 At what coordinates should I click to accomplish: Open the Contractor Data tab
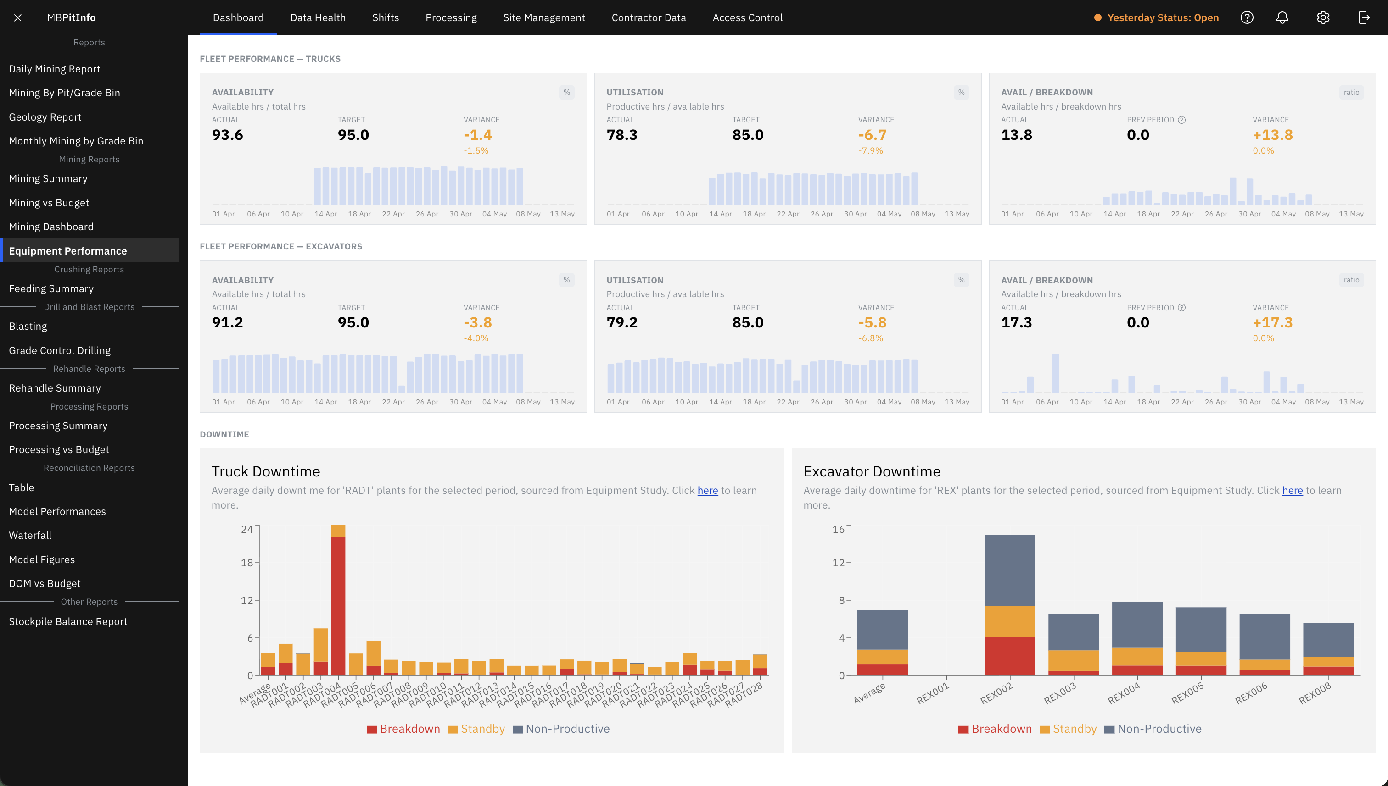(649, 17)
